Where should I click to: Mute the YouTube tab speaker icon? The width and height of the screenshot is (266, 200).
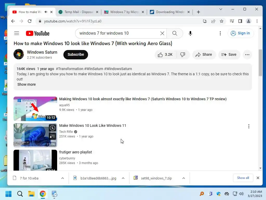46,12
